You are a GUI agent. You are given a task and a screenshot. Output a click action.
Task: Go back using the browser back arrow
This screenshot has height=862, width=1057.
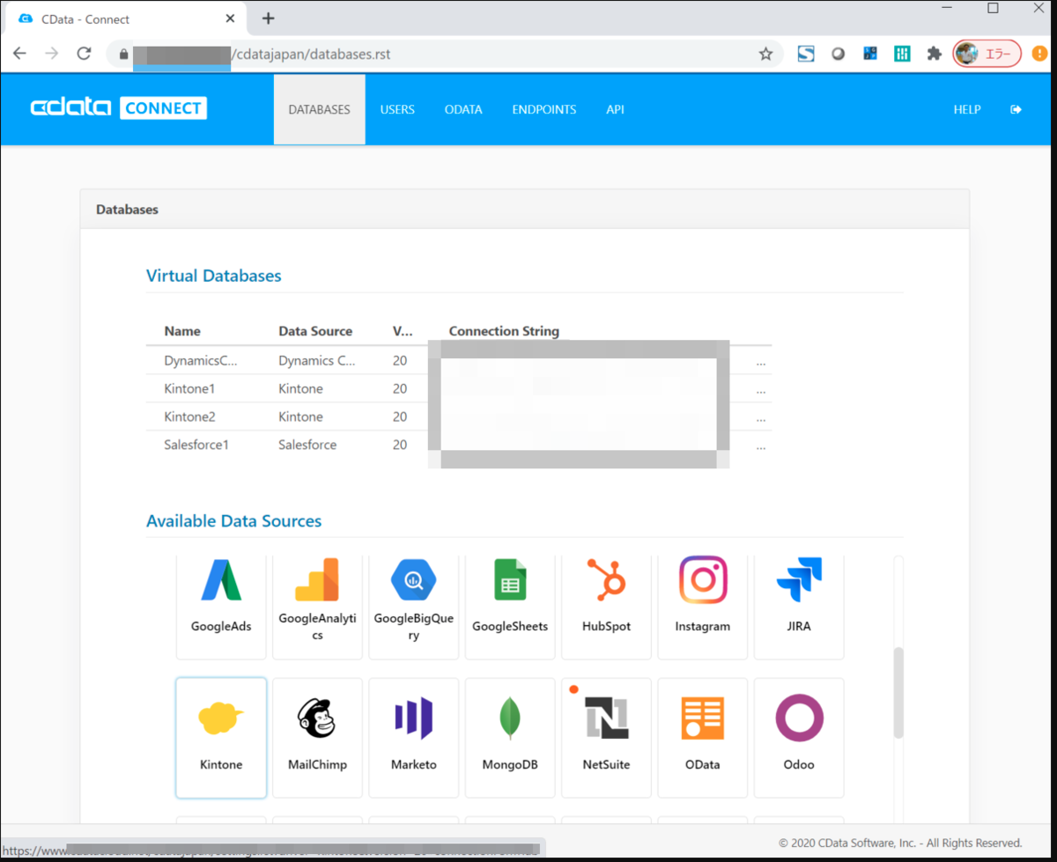pos(19,54)
